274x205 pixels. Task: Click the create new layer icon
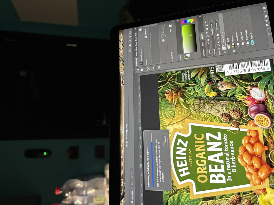pyautogui.click(x=265, y=12)
